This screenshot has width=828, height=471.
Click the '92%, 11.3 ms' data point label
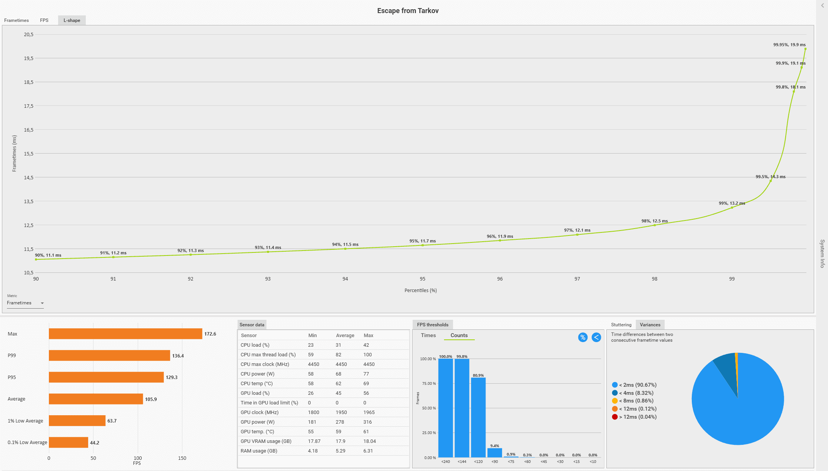click(x=190, y=251)
